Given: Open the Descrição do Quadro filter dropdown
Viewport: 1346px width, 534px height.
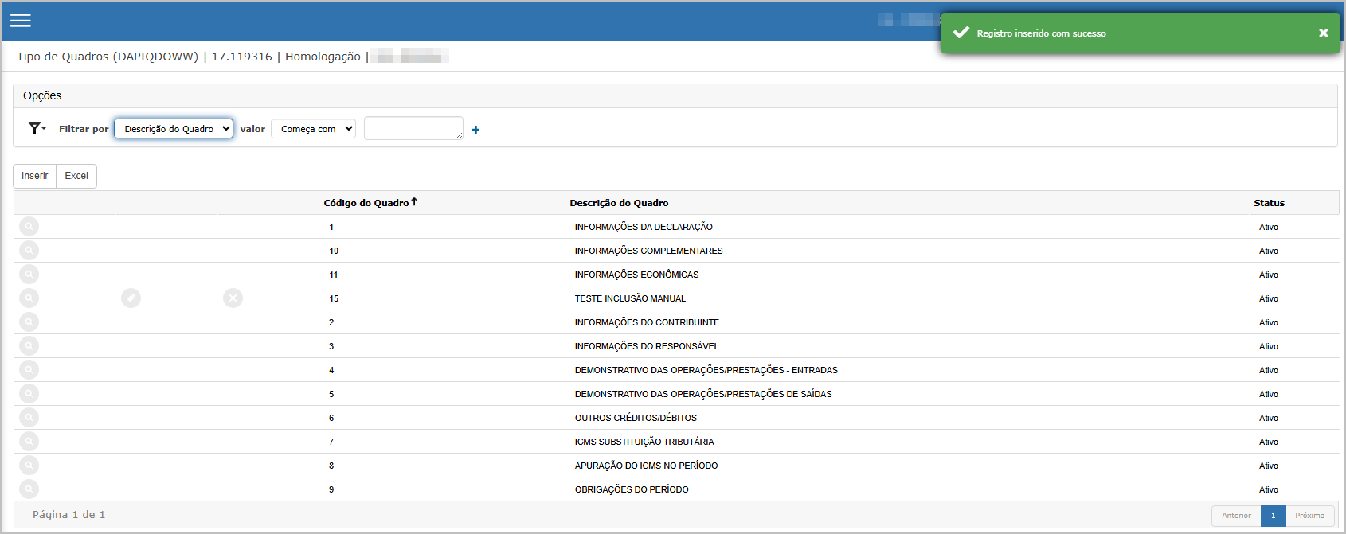Looking at the screenshot, I should click(x=174, y=129).
